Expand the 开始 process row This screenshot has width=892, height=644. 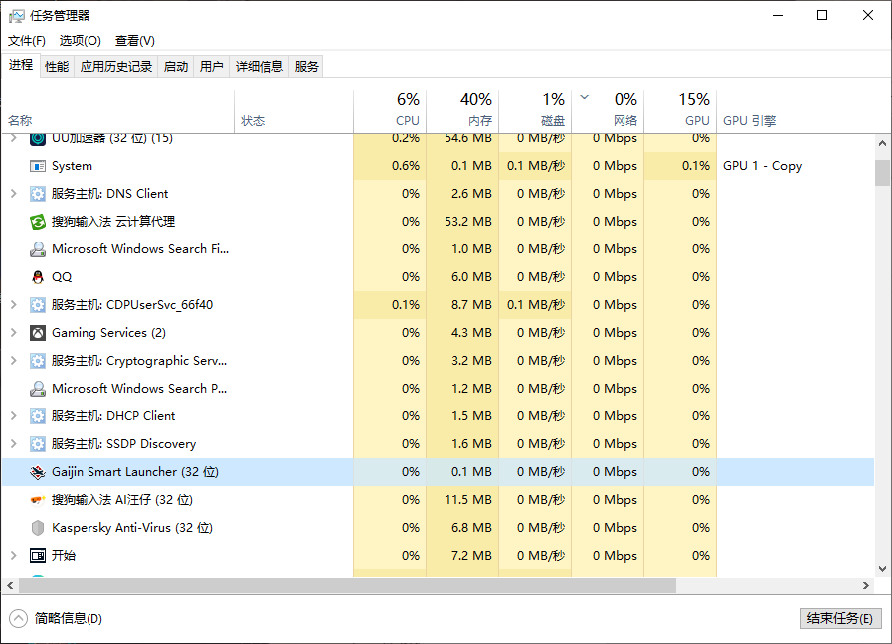point(14,556)
